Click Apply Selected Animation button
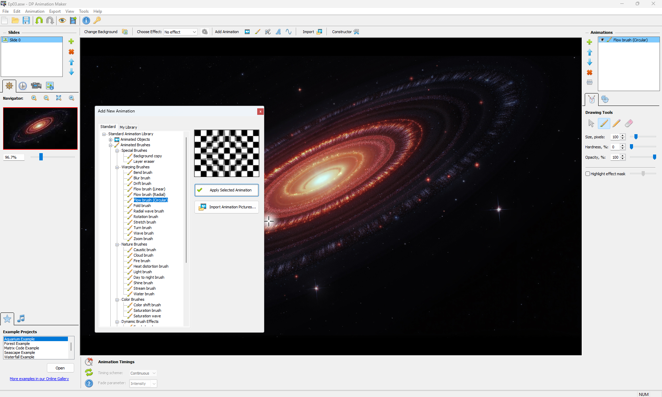This screenshot has width=662, height=397. pyautogui.click(x=227, y=190)
